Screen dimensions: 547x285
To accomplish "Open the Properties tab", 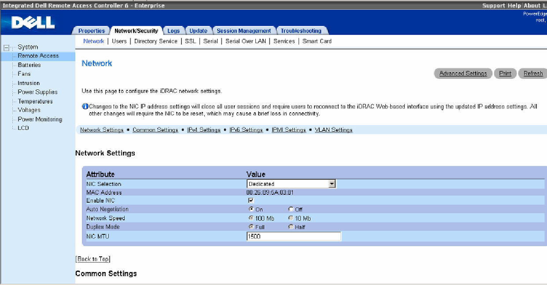I will coord(92,31).
